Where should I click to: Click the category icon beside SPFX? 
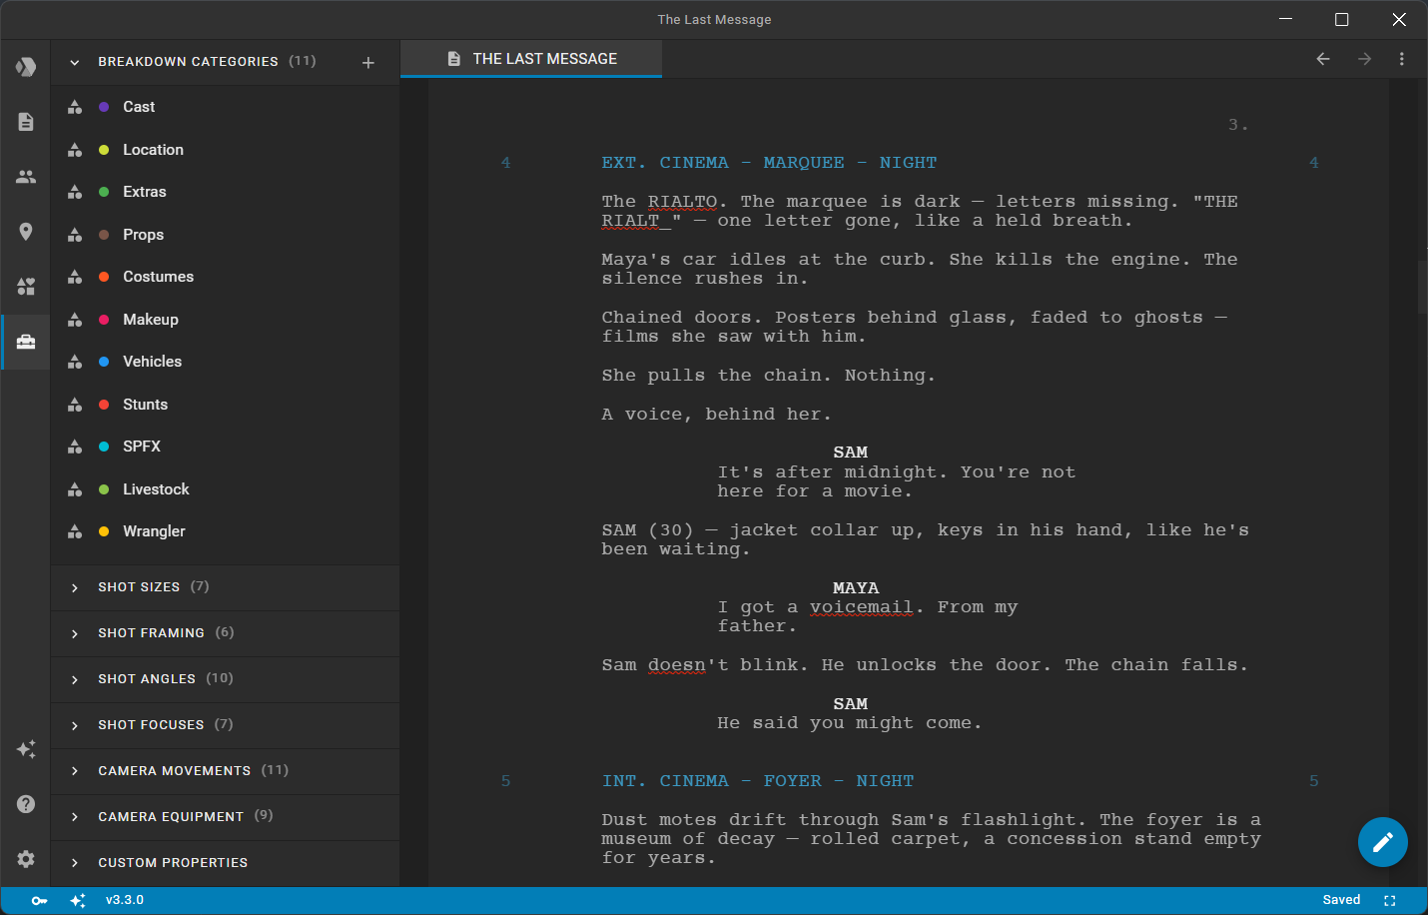(x=75, y=447)
